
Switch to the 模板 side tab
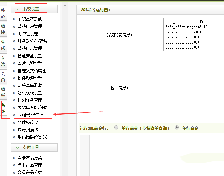[3, 92]
